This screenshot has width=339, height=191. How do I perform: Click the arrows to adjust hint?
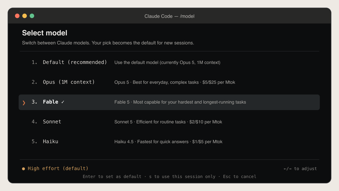click(x=300, y=169)
